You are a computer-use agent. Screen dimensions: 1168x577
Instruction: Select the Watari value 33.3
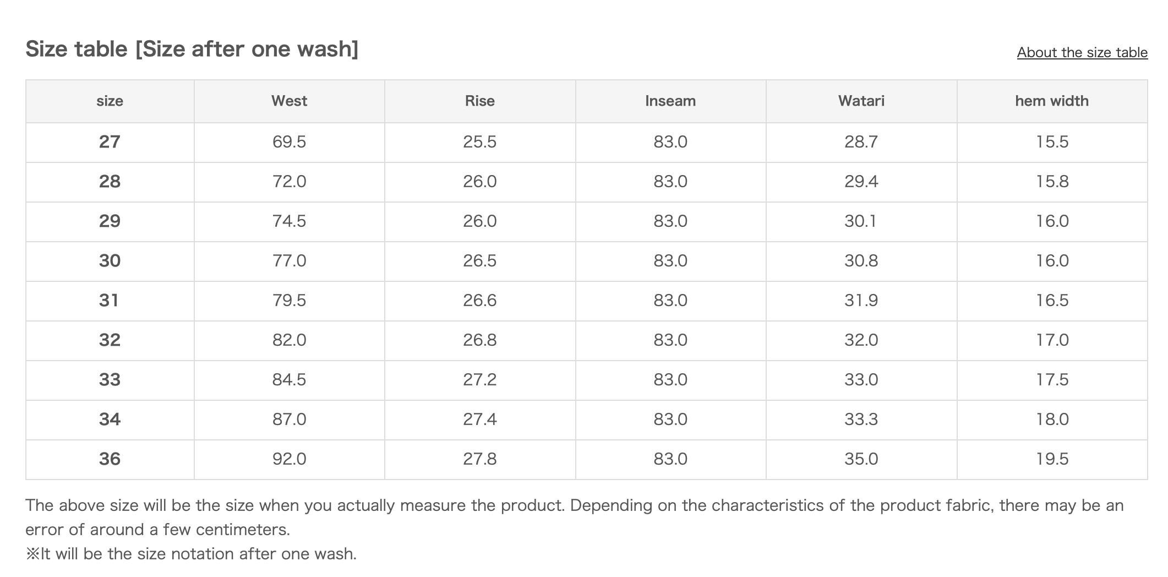coord(861,420)
